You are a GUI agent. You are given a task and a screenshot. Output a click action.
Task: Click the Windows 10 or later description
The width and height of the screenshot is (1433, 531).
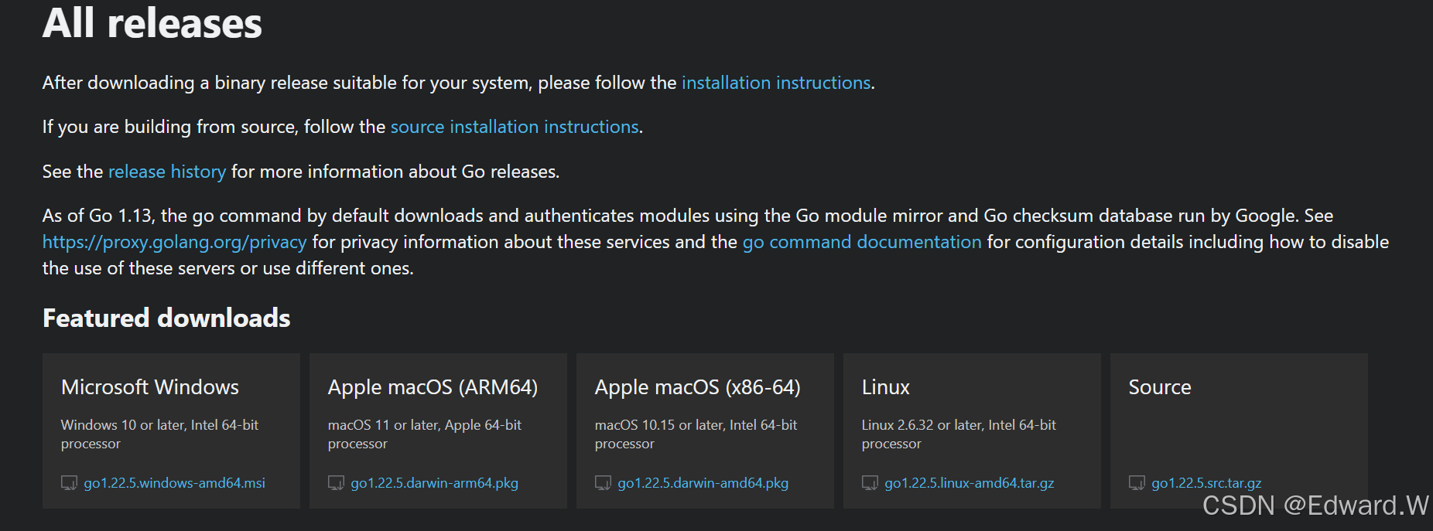point(160,434)
